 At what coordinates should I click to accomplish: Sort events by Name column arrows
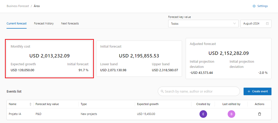coord(31,104)
